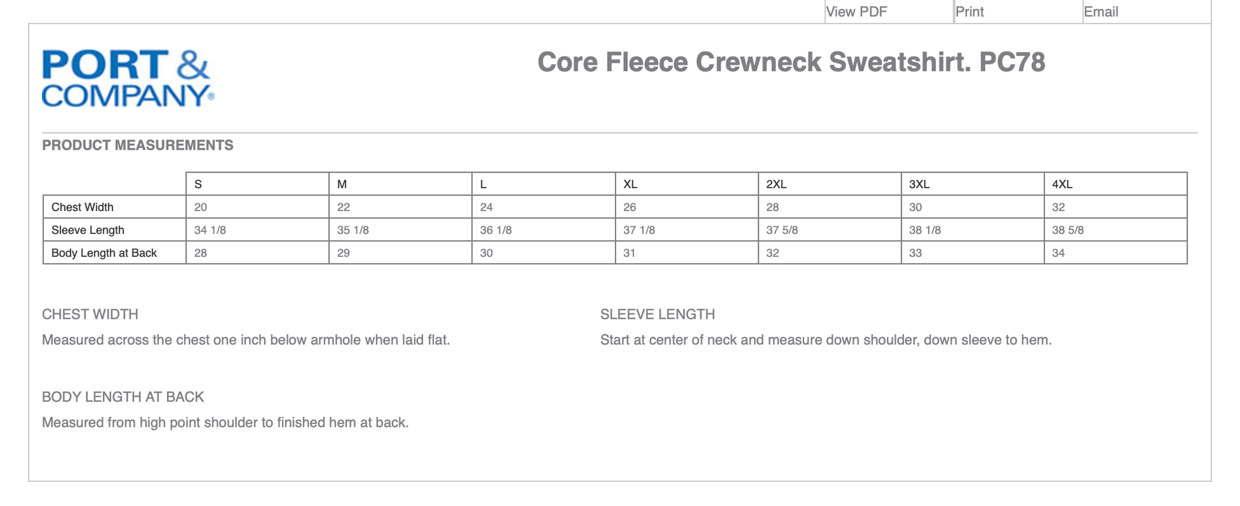Image resolution: width=1240 pixels, height=506 pixels.
Task: Click the Print link
Action: 969,11
